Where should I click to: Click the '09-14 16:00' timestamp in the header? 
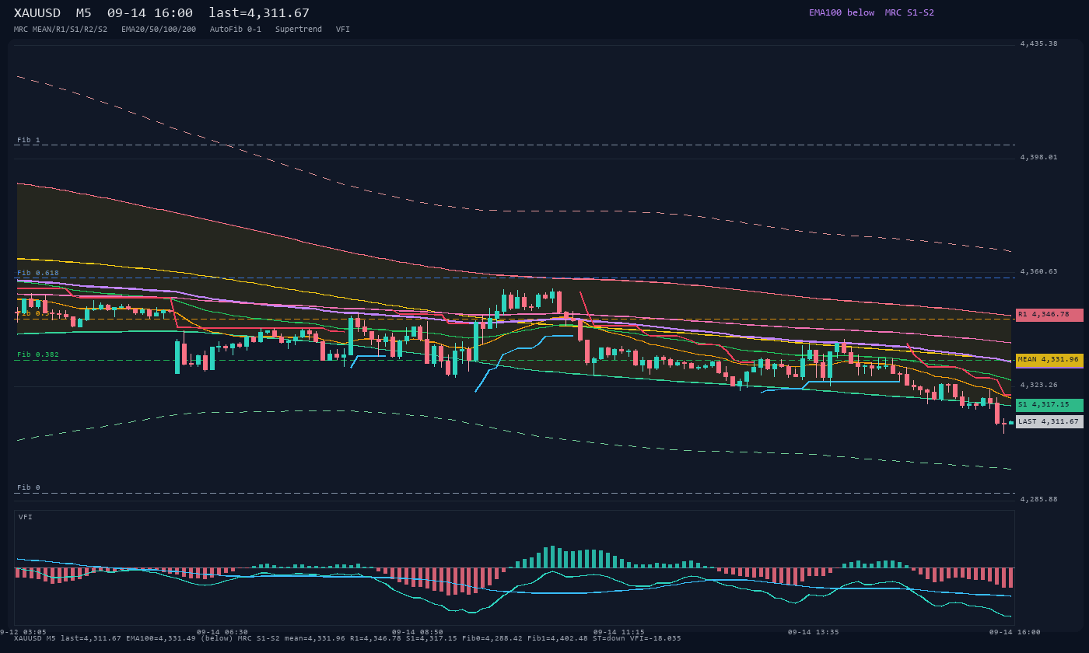tap(150, 12)
